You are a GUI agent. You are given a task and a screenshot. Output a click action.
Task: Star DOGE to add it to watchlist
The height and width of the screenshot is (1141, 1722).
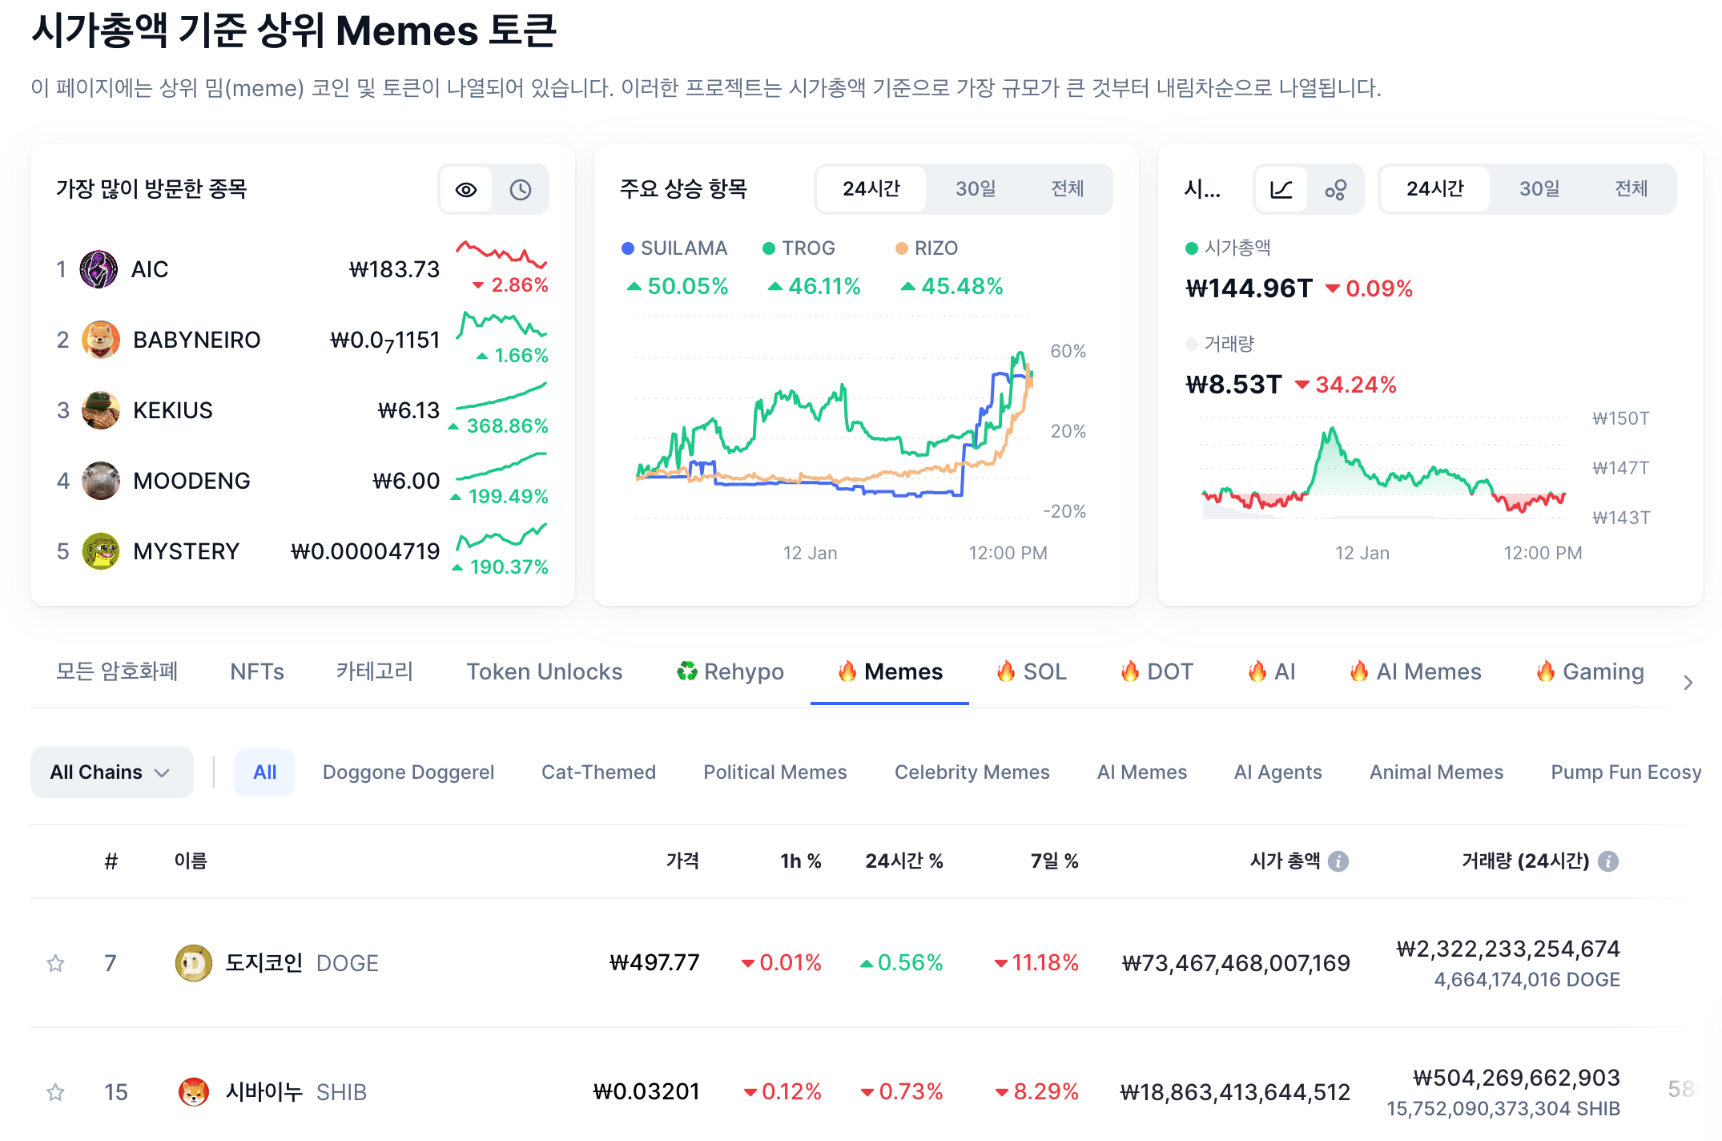coord(55,963)
